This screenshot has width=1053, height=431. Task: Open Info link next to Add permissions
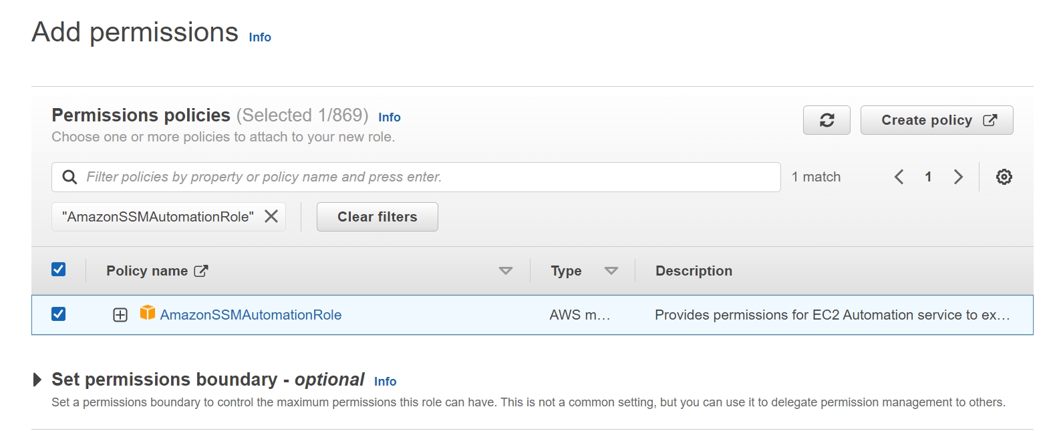tap(260, 37)
